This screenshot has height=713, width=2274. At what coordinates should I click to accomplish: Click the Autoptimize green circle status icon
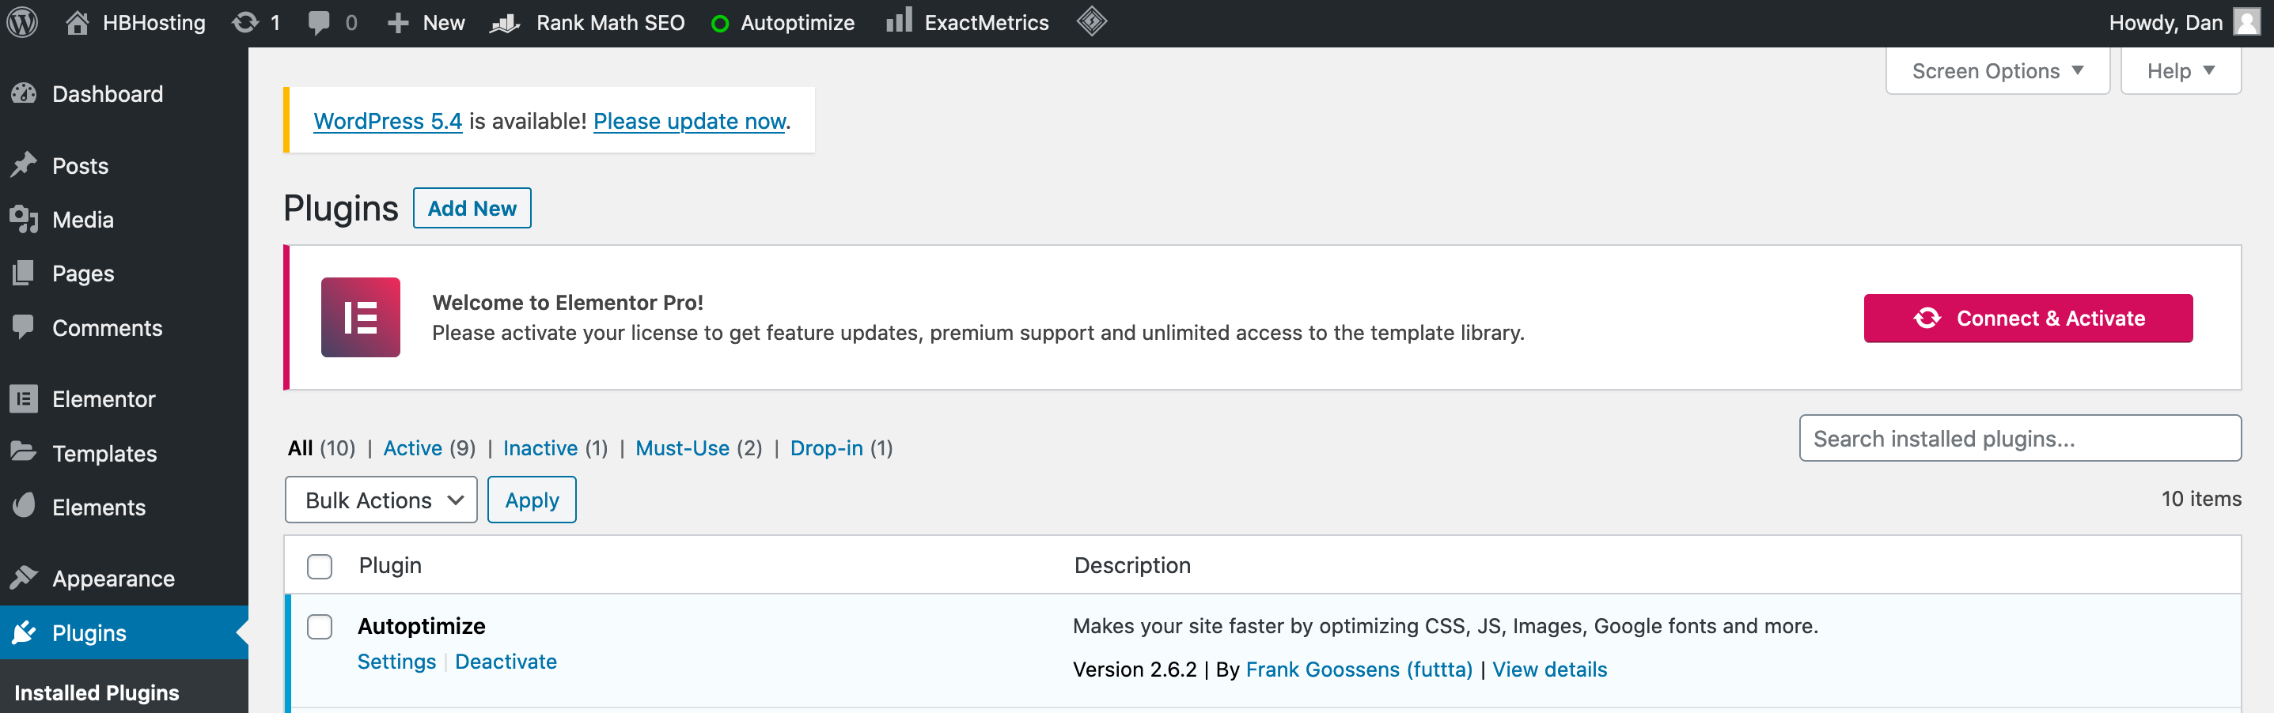click(719, 24)
